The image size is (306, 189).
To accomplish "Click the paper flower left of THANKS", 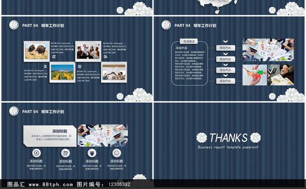I will (202, 137).
